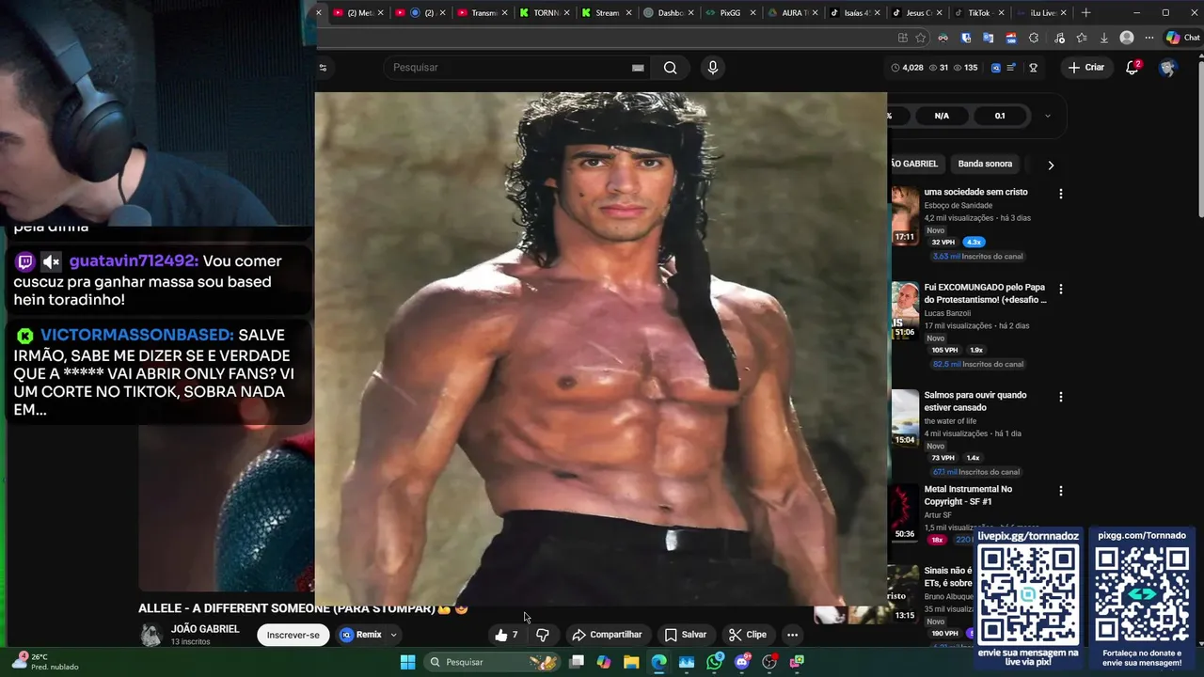Open weather widget showing 26°C
The image size is (1204, 677).
(x=44, y=662)
